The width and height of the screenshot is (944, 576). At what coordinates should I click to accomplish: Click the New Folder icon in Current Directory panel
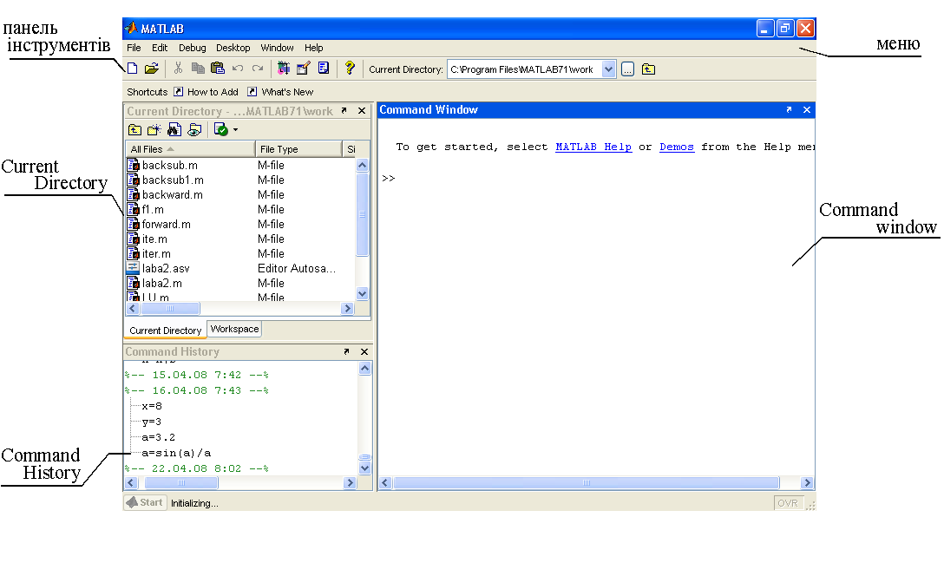coord(154,129)
